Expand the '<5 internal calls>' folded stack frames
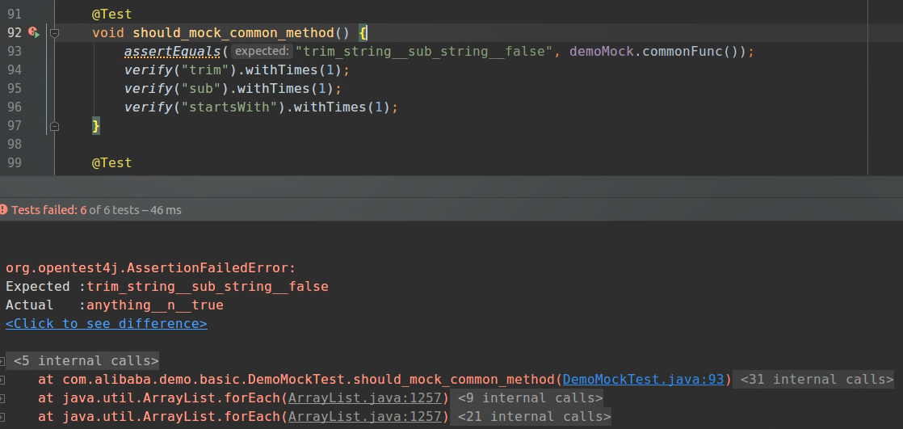The width and height of the screenshot is (903, 429). pyautogui.click(x=86, y=361)
